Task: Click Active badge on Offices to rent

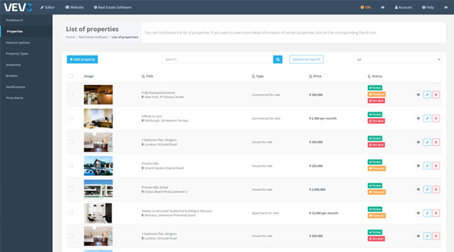Action: tap(375, 115)
